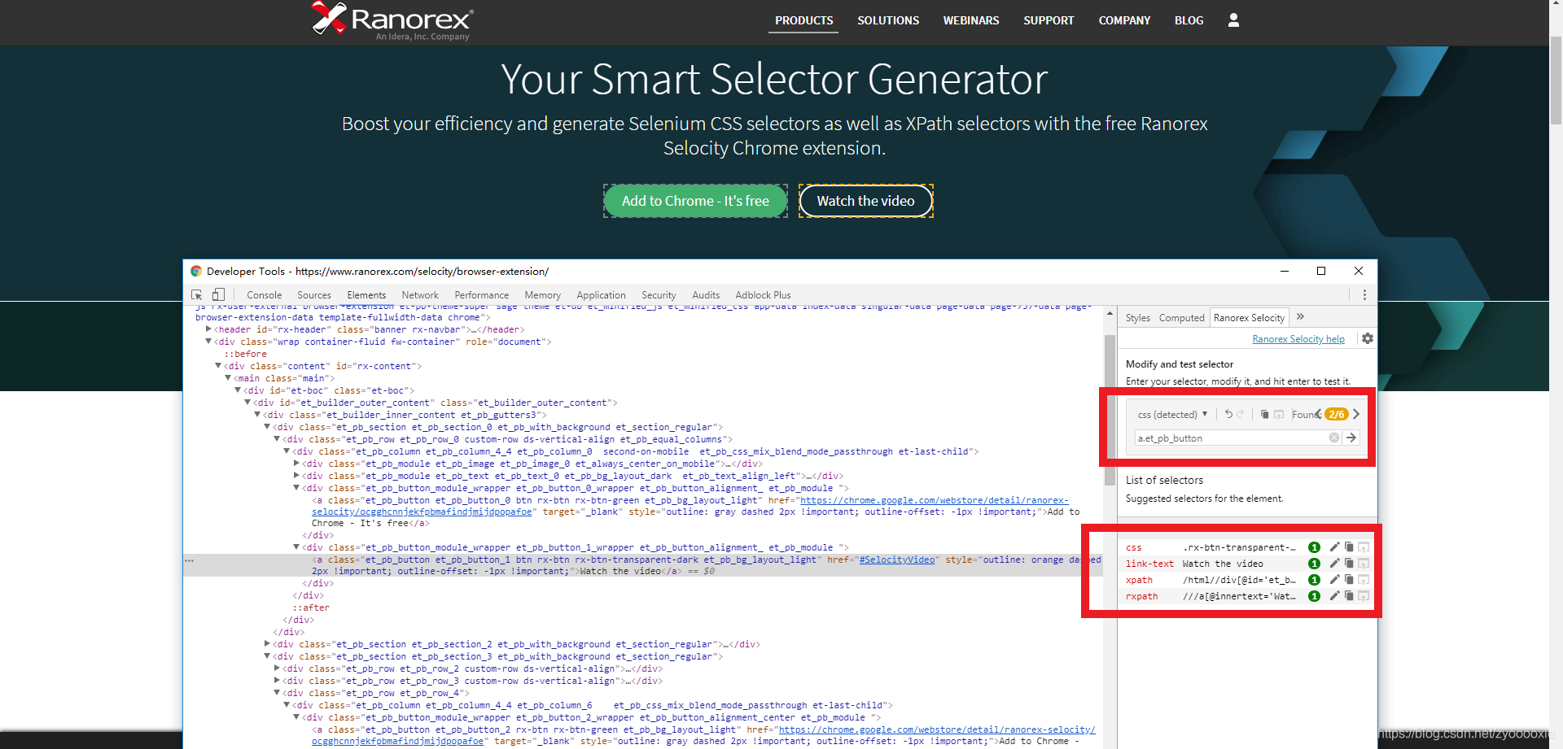
Task: Copy the rxpath suggested selector
Action: tap(1349, 596)
